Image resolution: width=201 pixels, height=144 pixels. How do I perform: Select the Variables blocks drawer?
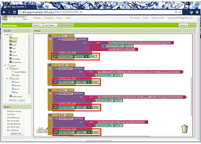[x=15, y=59]
